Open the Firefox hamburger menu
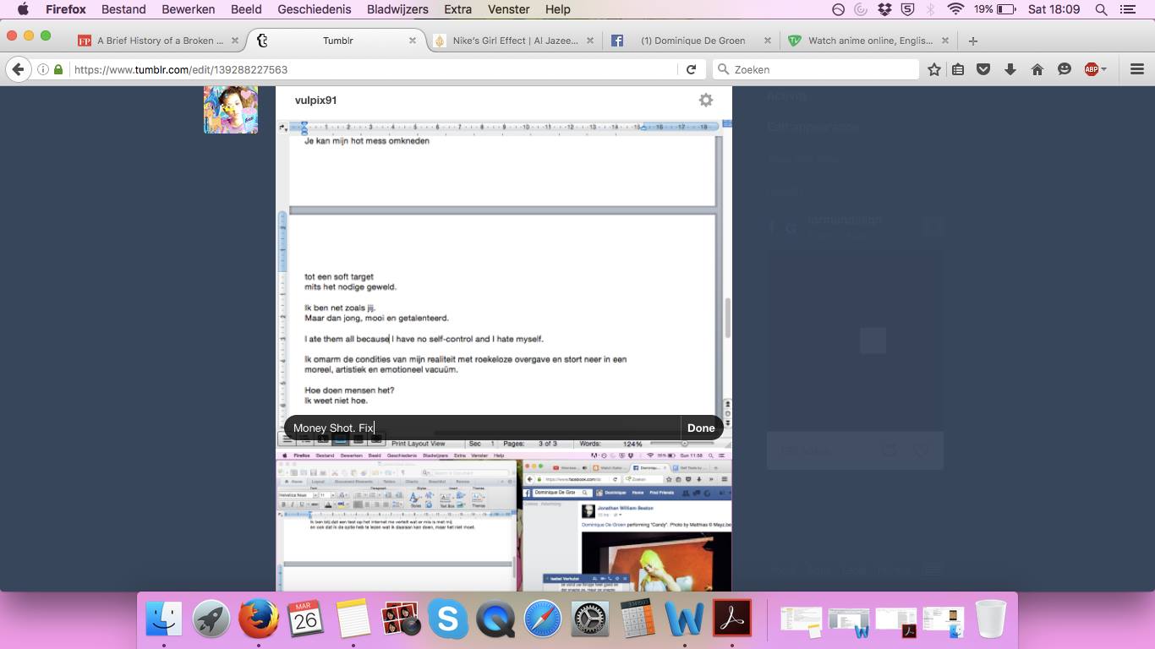 click(x=1137, y=70)
